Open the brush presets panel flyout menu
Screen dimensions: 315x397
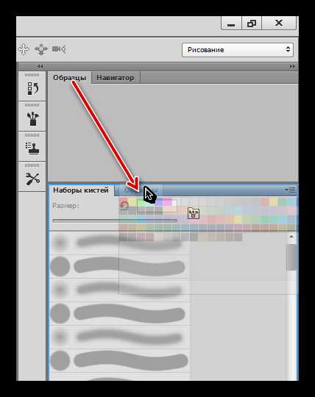tap(291, 190)
